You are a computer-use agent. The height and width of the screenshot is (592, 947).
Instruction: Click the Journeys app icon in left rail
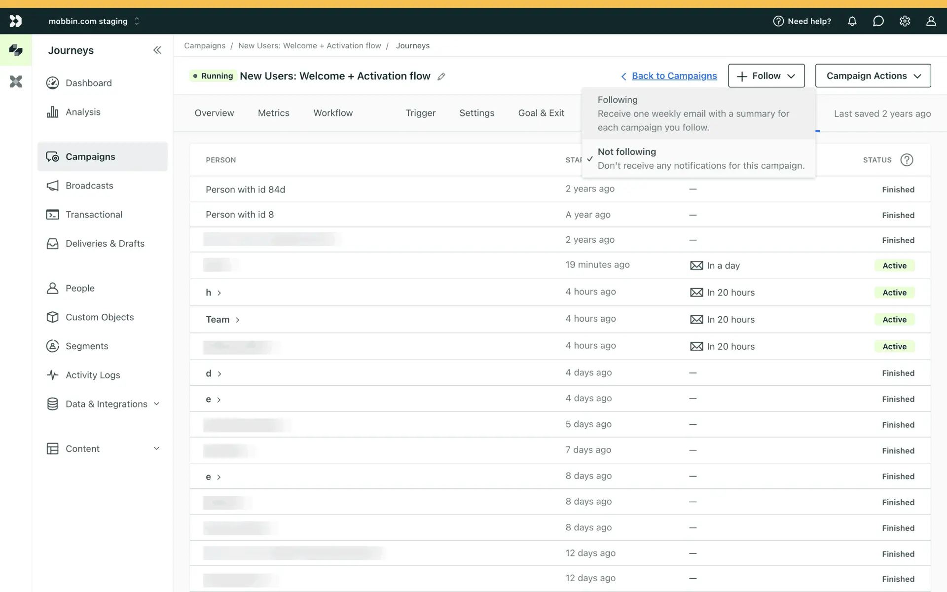[x=16, y=50]
